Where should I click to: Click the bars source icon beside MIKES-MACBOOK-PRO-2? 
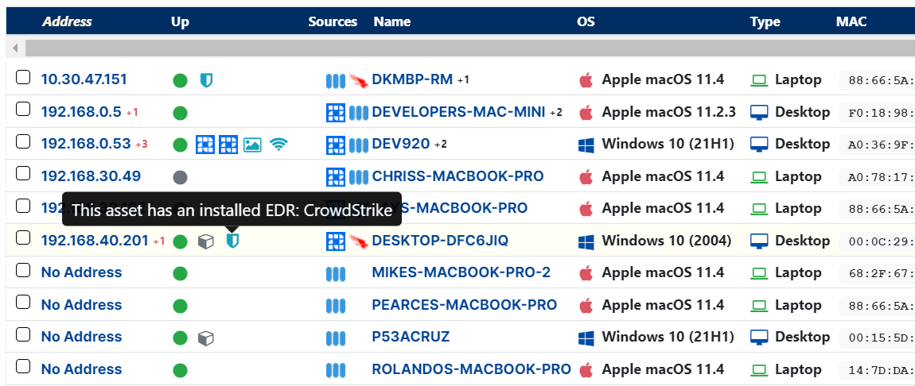point(336,274)
